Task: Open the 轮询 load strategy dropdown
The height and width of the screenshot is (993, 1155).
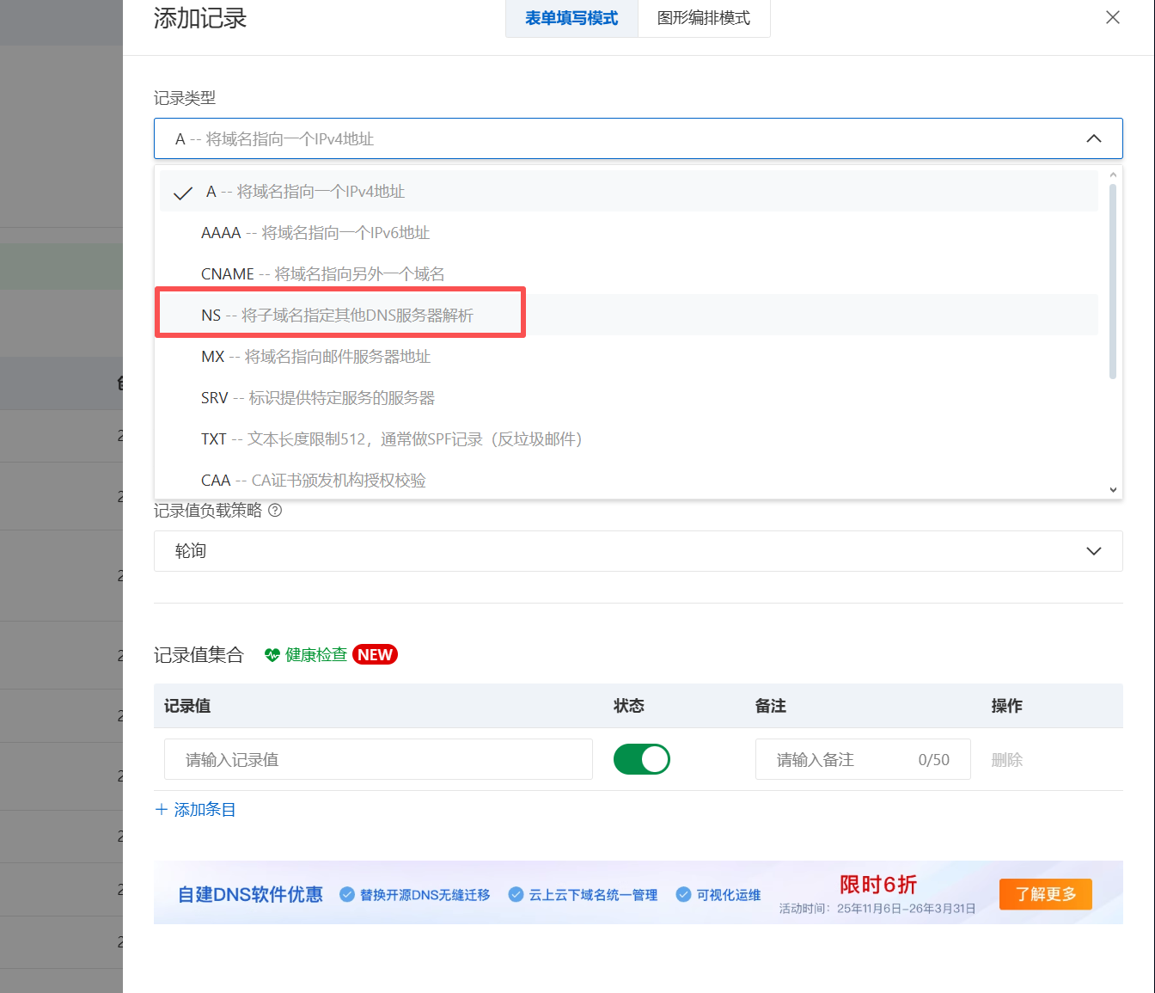Action: tap(638, 551)
